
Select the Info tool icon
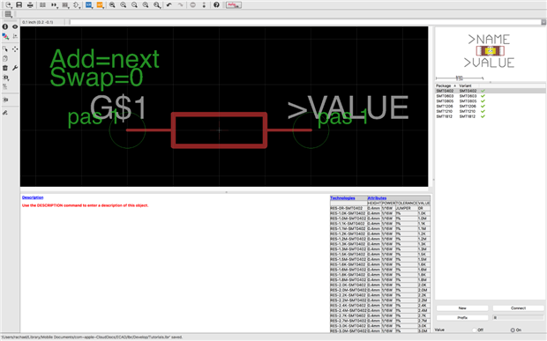point(5,26)
